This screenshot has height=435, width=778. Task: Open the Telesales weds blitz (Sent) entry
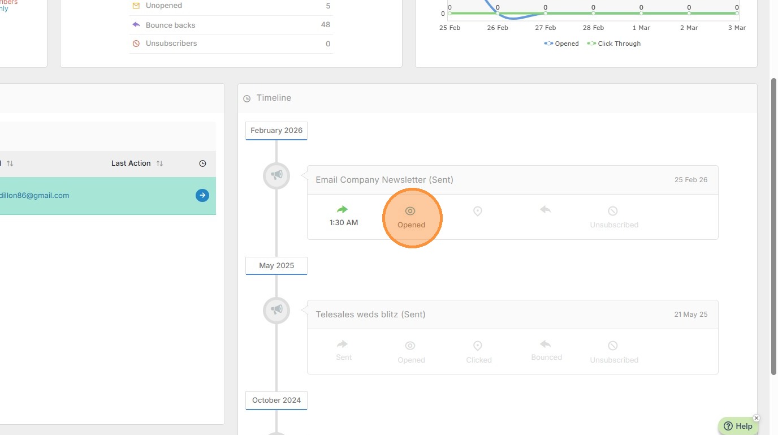370,315
